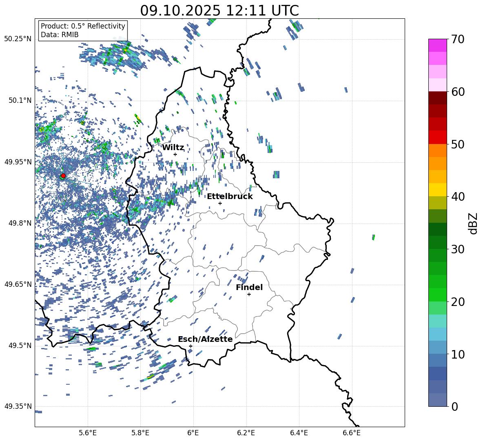The image size is (483, 441).
Task: Click the red radar station marker
Action: (x=63, y=176)
